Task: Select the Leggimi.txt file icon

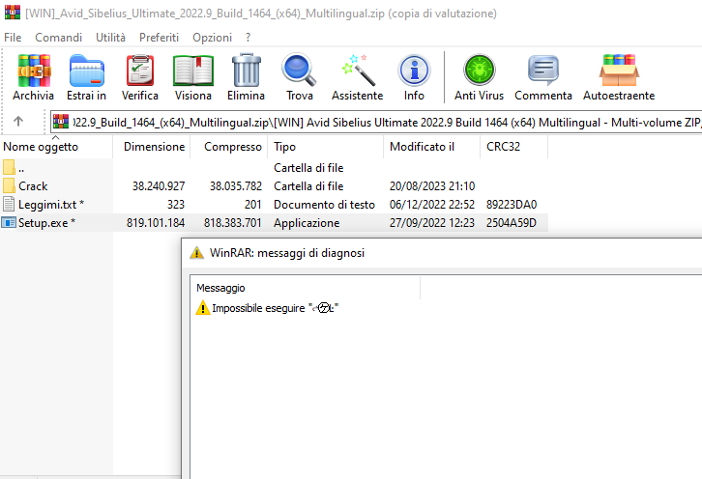Action: [9, 205]
